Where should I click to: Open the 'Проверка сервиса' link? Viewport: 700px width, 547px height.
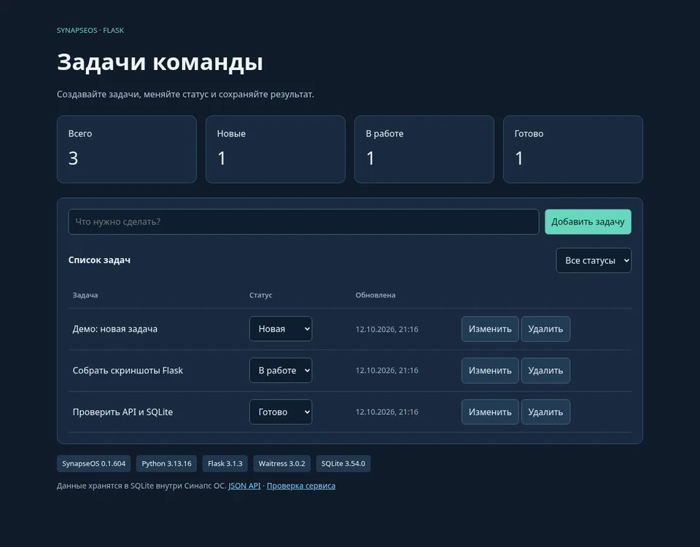[301, 486]
